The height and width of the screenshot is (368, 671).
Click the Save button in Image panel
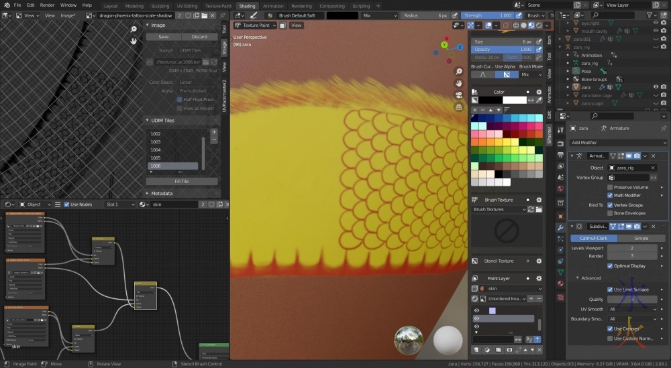pos(163,37)
